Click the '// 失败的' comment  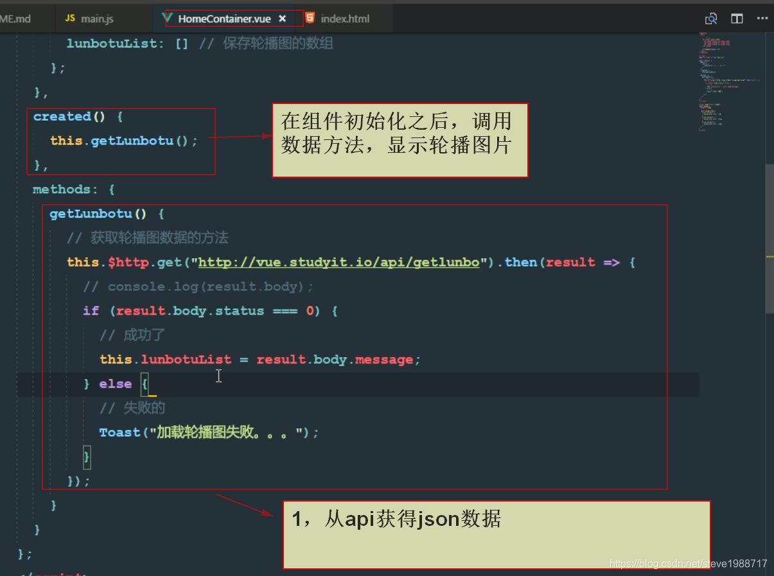tap(132, 408)
